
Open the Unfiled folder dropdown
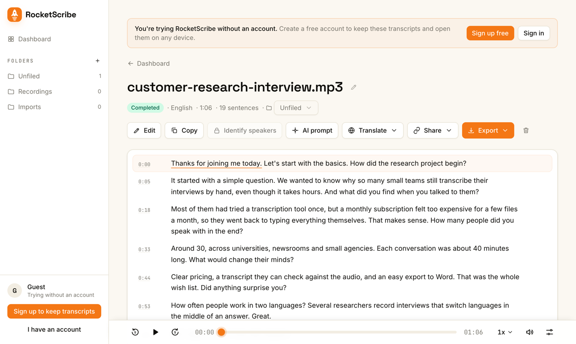296,108
